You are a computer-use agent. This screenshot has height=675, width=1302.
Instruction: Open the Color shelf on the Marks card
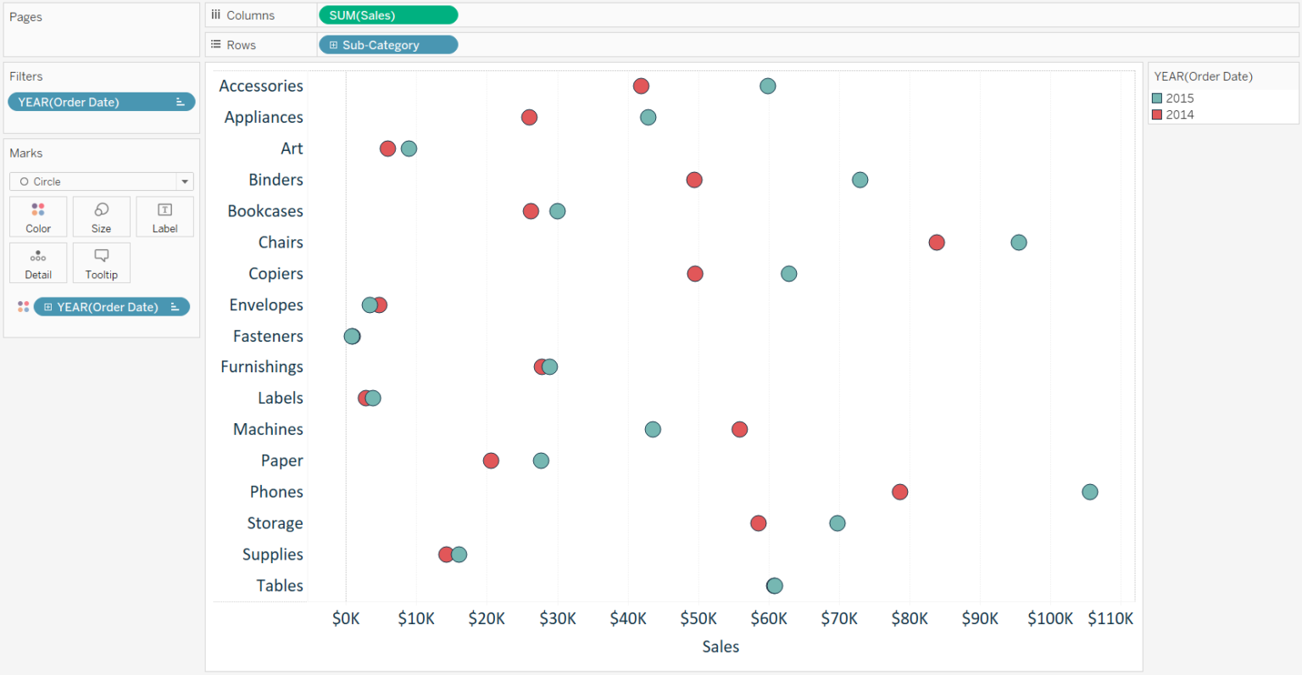pyautogui.click(x=38, y=216)
